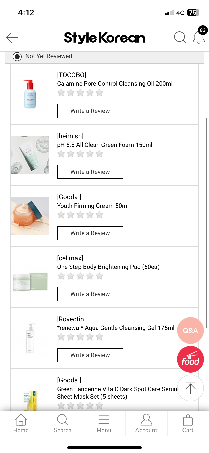The image size is (209, 453).
Task: Write a review for Goodal Firming Cream
Action: tap(90, 233)
